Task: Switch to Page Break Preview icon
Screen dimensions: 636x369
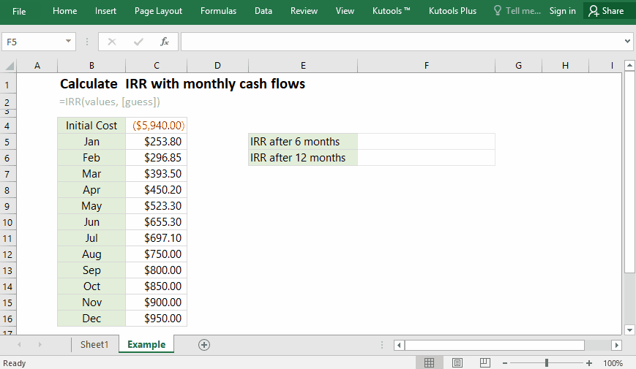Action: click(x=485, y=363)
